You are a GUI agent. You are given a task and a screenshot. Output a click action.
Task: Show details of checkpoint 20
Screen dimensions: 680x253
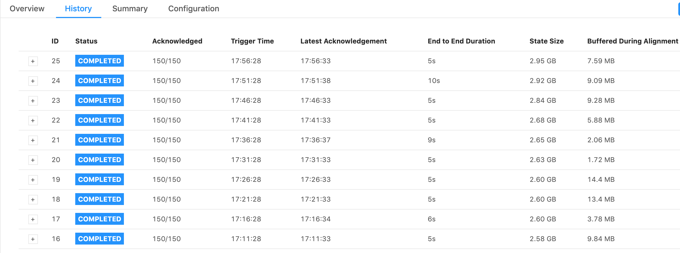click(x=33, y=160)
